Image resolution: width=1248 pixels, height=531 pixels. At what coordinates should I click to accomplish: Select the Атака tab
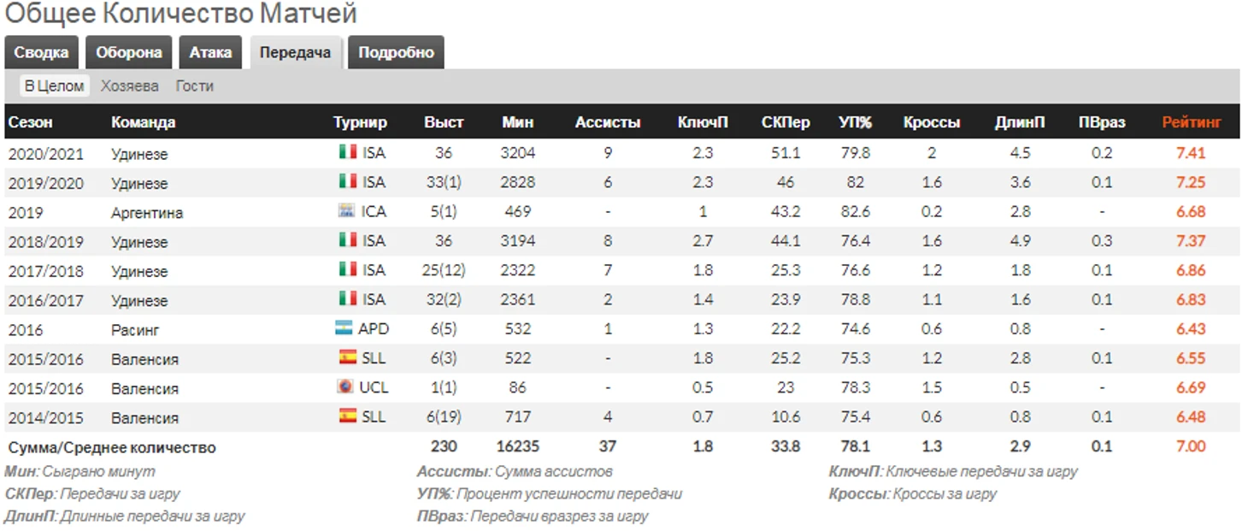[x=210, y=52]
